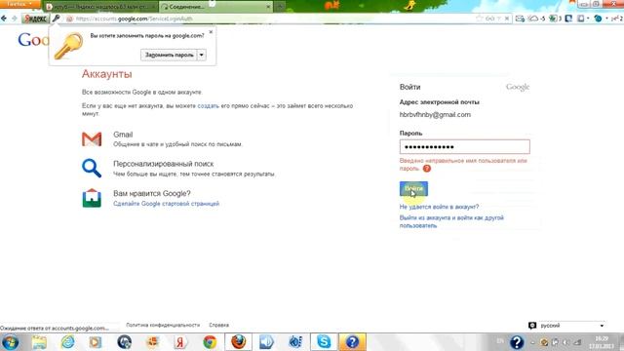Open Windows Explorer from the taskbar

click(x=39, y=342)
